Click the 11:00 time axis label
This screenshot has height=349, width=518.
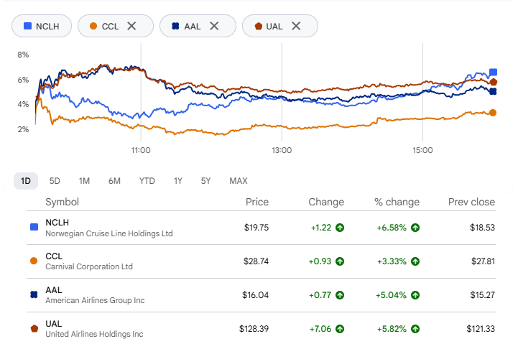point(141,151)
